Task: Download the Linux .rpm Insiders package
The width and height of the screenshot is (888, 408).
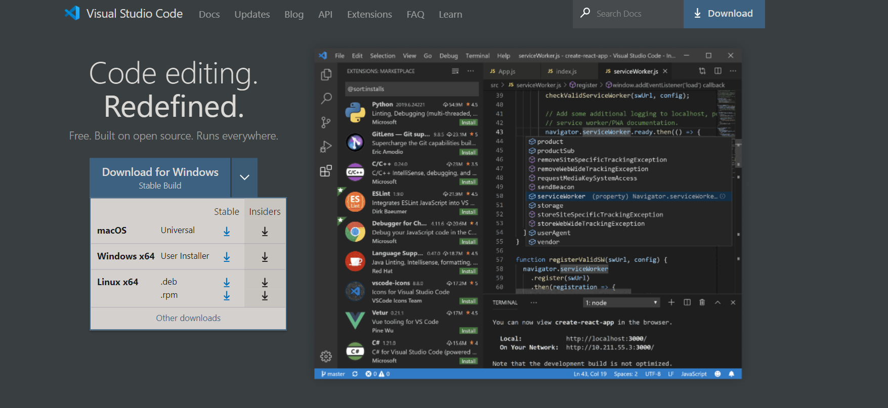Action: [x=265, y=296]
